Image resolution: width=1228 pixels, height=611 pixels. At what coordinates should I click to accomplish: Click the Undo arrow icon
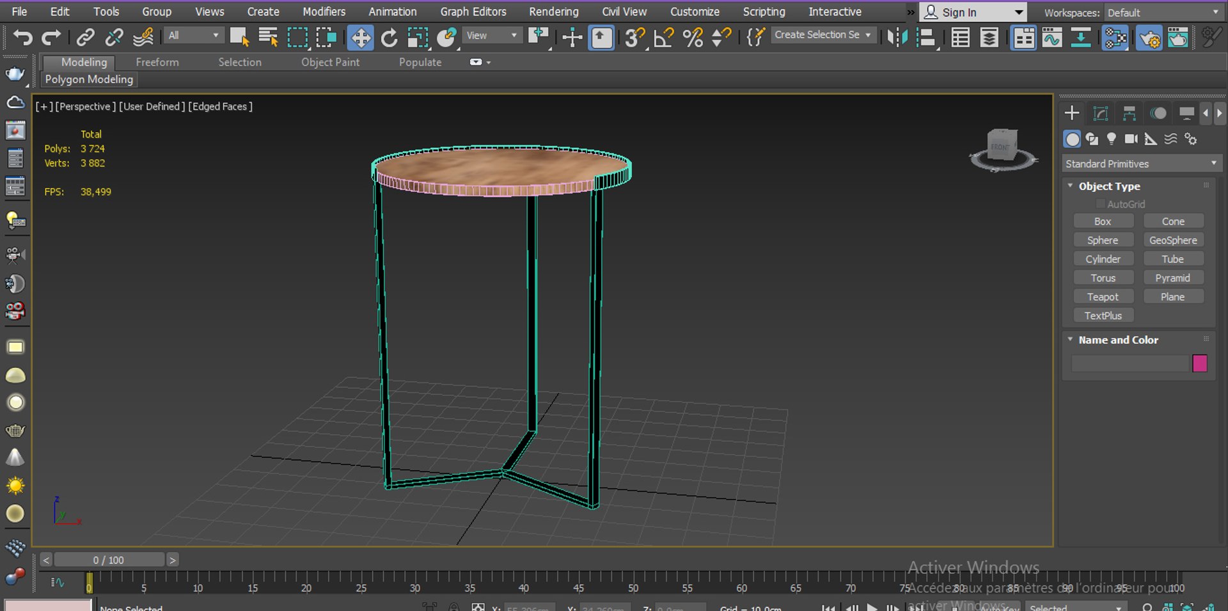pyautogui.click(x=22, y=38)
